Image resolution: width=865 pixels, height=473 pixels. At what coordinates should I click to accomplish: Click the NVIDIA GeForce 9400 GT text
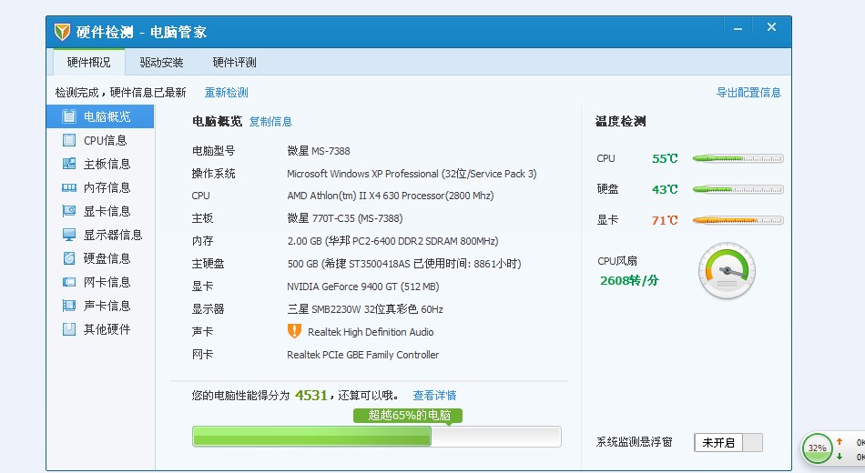coord(363,287)
